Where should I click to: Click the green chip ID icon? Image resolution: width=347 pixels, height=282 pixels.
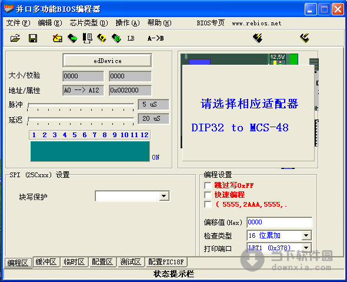pyautogui.click(x=116, y=38)
